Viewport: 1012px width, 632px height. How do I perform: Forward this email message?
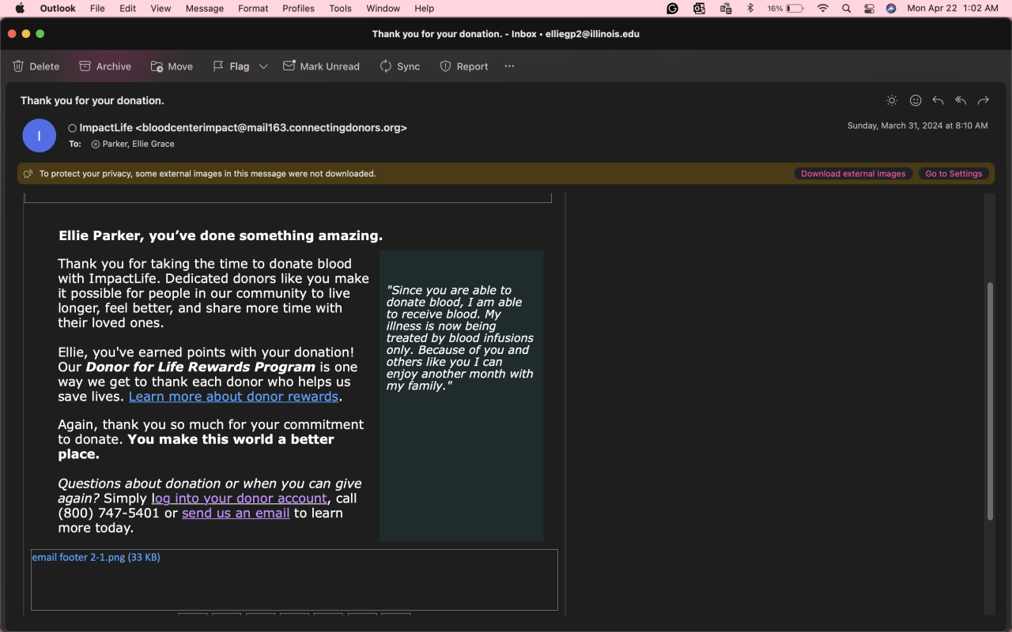pyautogui.click(x=984, y=100)
